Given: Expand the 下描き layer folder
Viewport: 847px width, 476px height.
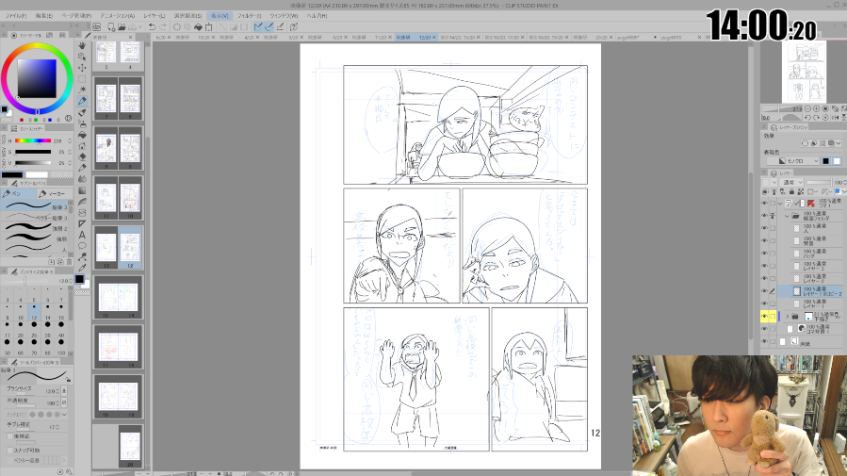Looking at the screenshot, I should [x=787, y=316].
